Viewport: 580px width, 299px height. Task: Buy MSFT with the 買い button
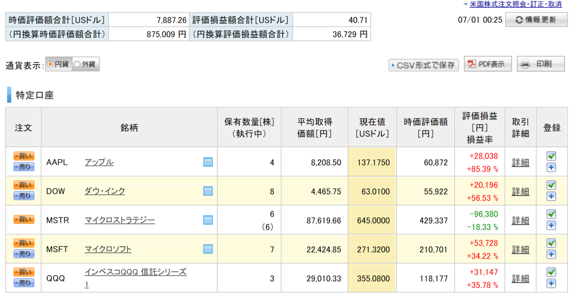pyautogui.click(x=24, y=243)
